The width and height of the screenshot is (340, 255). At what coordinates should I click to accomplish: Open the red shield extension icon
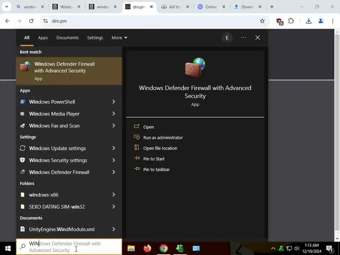click(279, 21)
